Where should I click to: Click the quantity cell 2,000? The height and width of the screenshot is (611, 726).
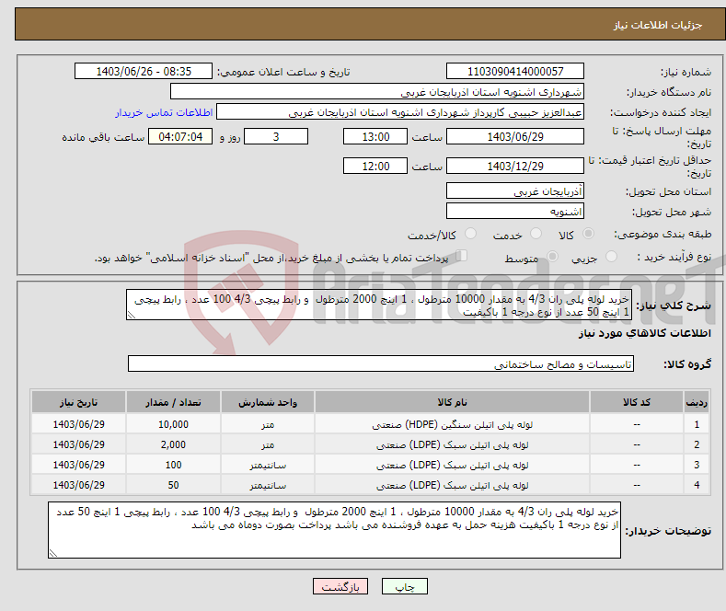pos(173,444)
